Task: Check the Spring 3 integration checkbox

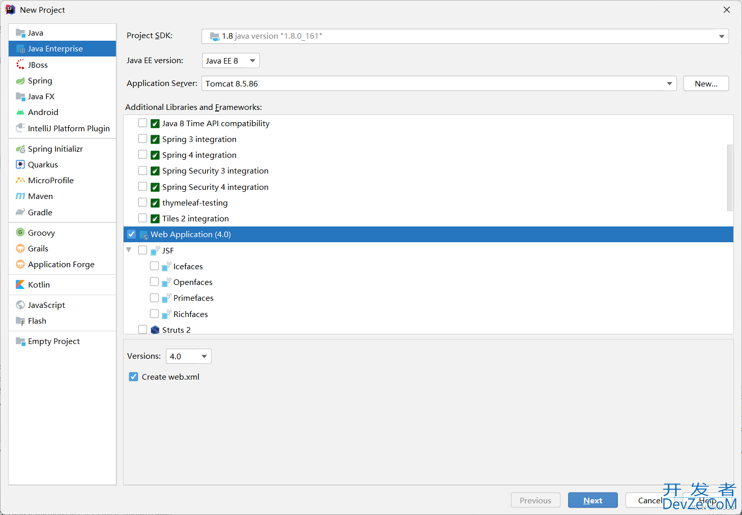Action: coord(143,139)
